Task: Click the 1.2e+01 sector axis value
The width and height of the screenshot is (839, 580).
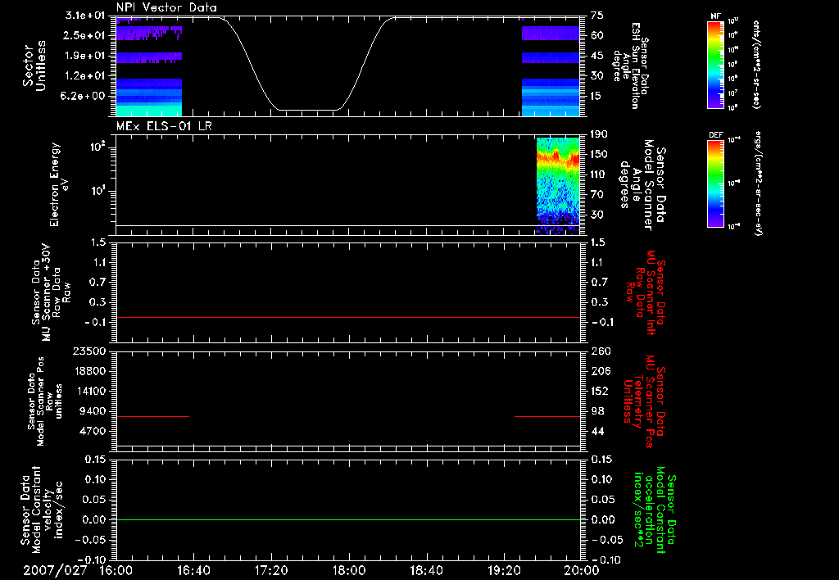Action: [x=85, y=76]
